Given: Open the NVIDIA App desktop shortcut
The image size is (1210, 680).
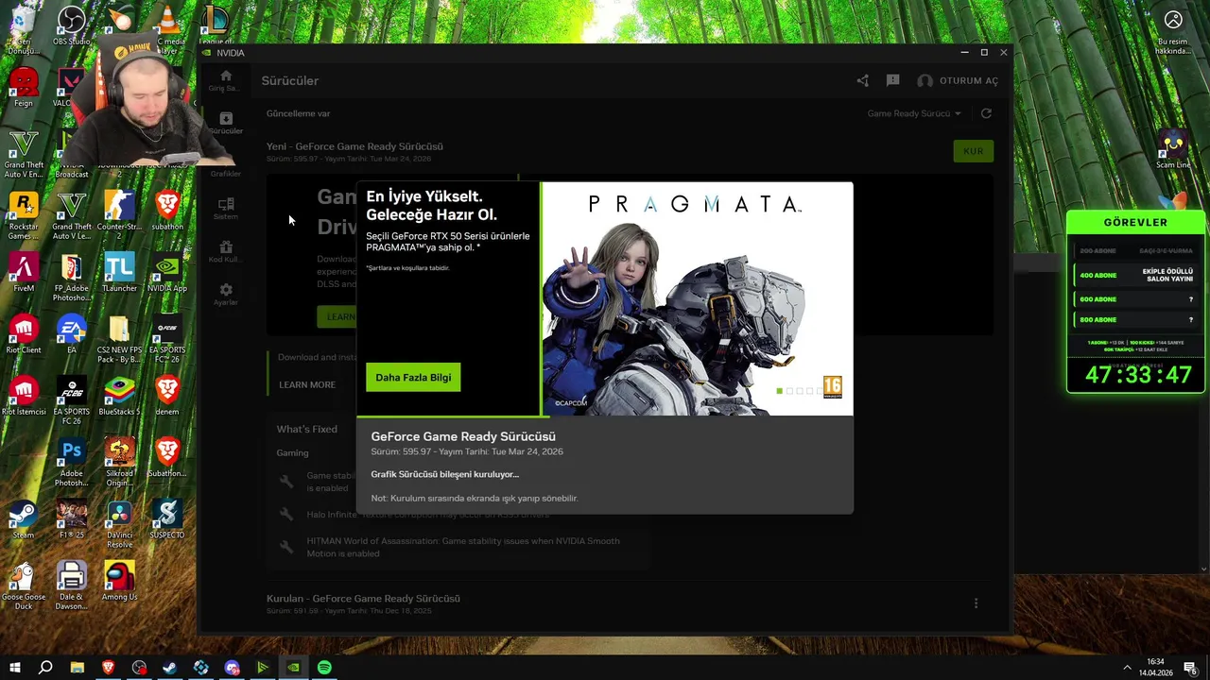Looking at the screenshot, I should coord(167,273).
